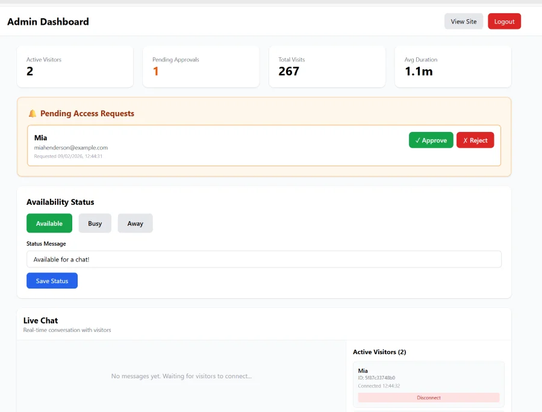Click the Status Message input field

tap(264, 259)
